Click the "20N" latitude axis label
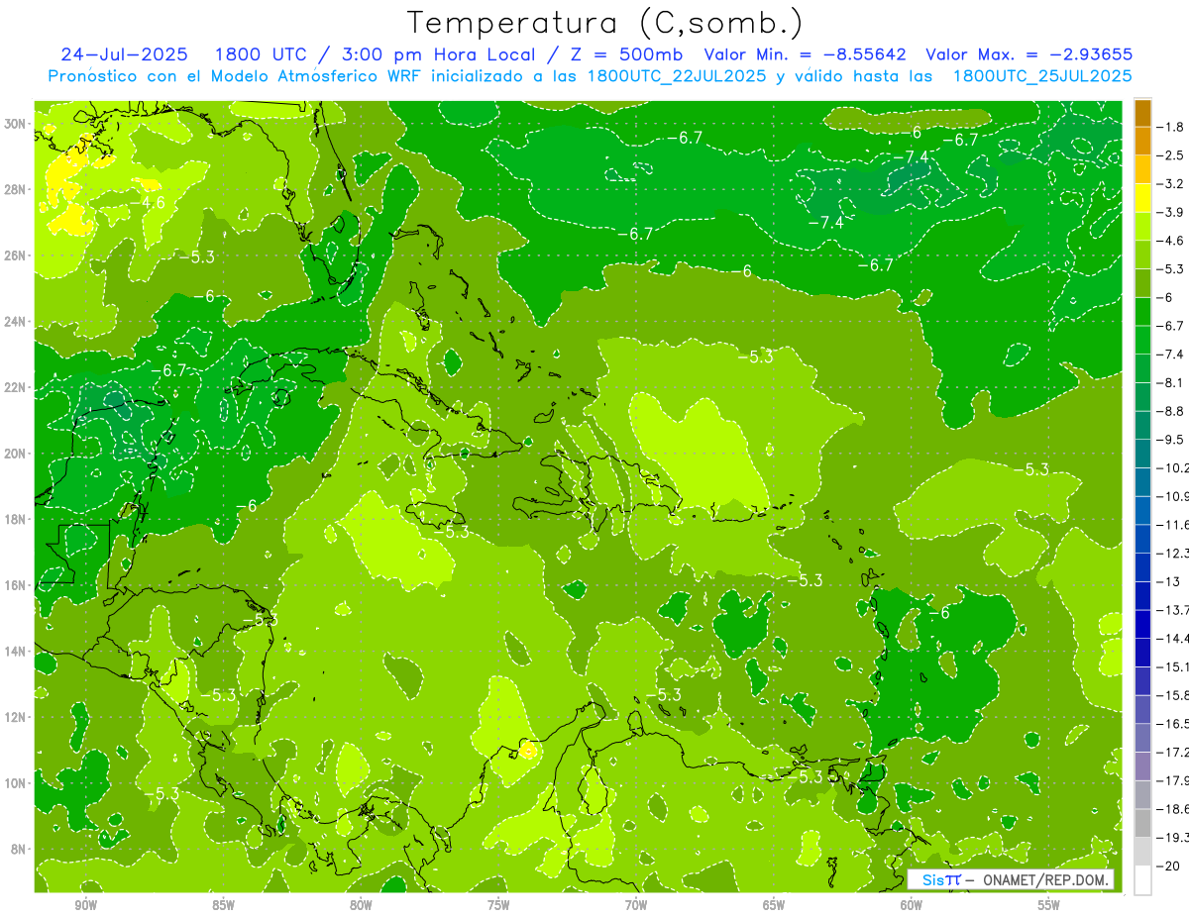This screenshot has width=1189, height=918. (15, 454)
